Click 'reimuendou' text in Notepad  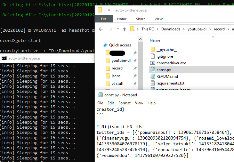click(x=114, y=155)
